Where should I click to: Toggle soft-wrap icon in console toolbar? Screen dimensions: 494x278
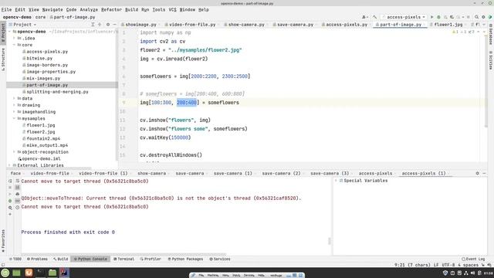pos(17,181)
